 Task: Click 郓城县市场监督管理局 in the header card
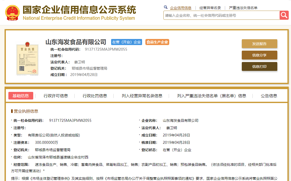[90, 68]
